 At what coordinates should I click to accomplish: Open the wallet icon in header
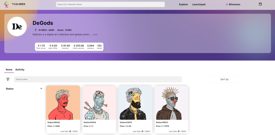pos(260,4)
